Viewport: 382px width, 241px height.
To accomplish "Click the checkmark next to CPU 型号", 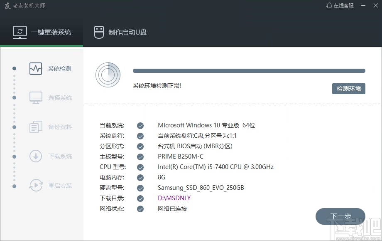I will pyautogui.click(x=140, y=167).
